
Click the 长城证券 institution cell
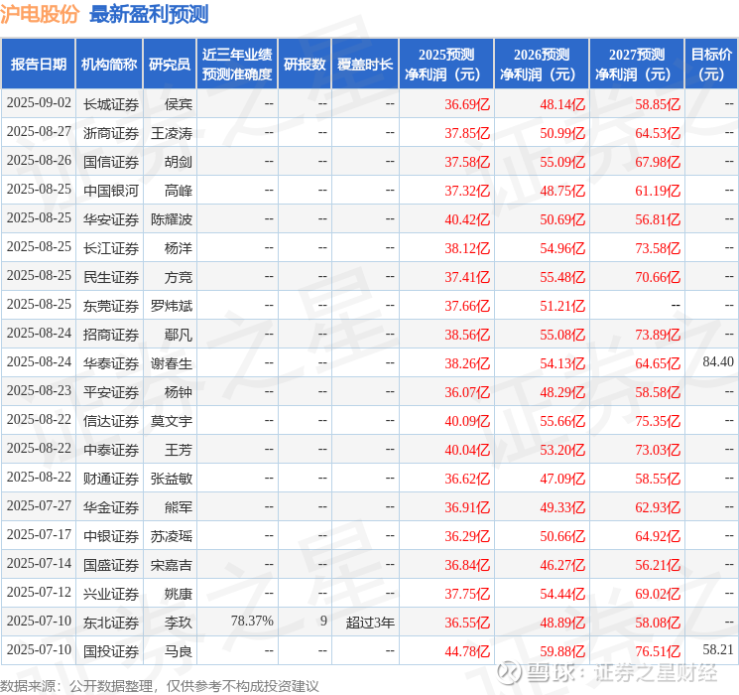coord(111,104)
